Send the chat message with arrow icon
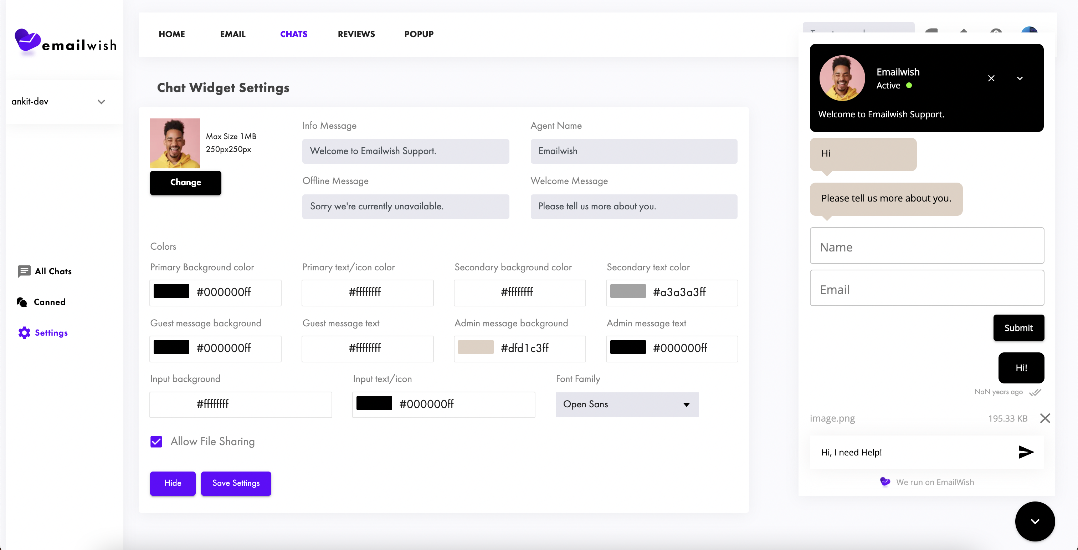This screenshot has height=550, width=1078. (1026, 452)
